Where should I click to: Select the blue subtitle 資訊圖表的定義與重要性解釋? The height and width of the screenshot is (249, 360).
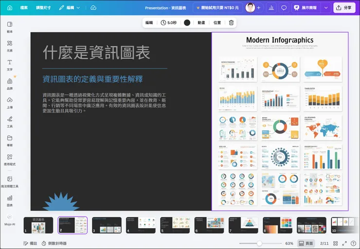92,79
